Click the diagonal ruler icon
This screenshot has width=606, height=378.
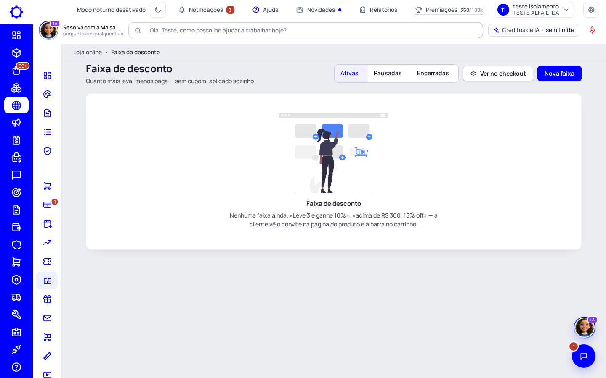click(x=47, y=356)
